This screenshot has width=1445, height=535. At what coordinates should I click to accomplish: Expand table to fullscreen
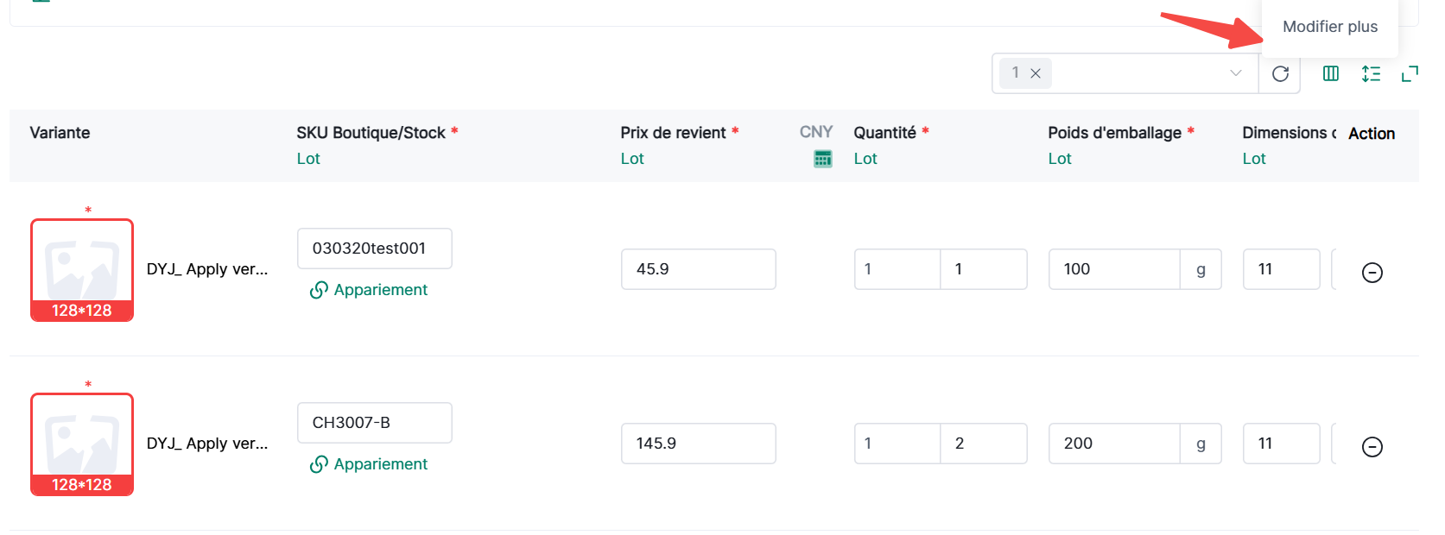pos(1410,74)
